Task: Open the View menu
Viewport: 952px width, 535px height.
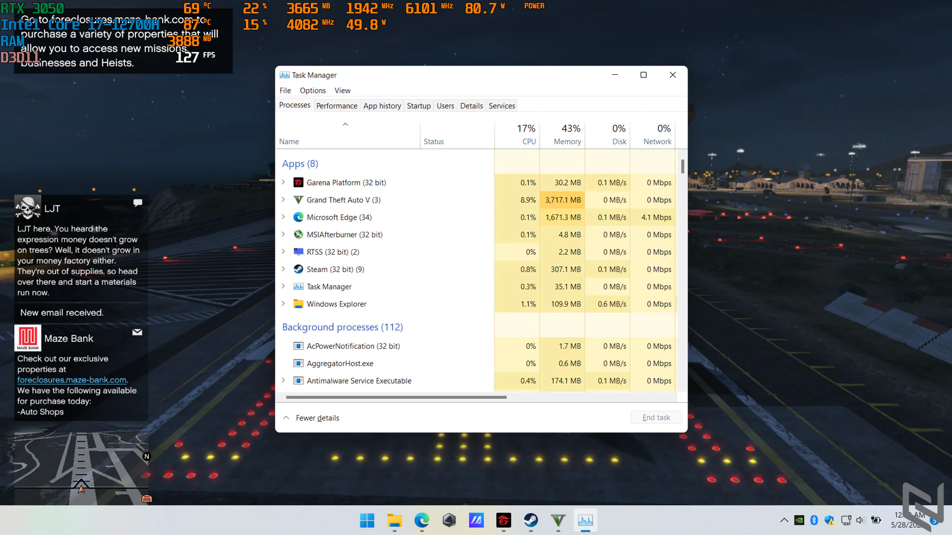Action: pyautogui.click(x=342, y=91)
